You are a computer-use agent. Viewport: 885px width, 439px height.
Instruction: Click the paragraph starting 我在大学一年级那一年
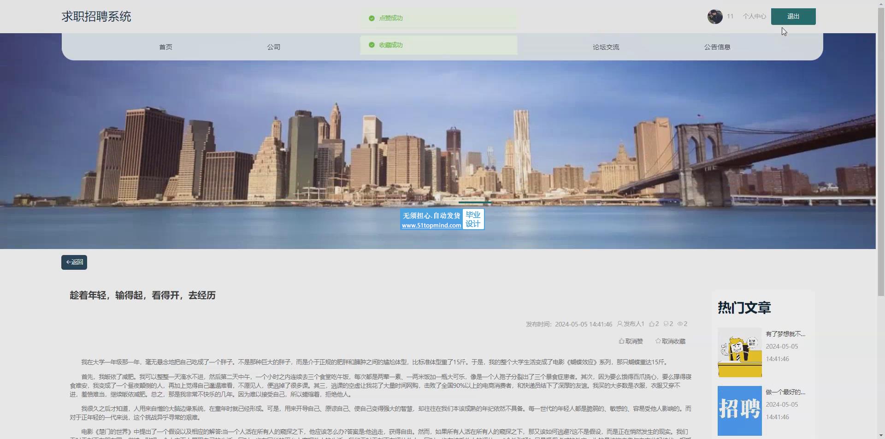(x=375, y=362)
